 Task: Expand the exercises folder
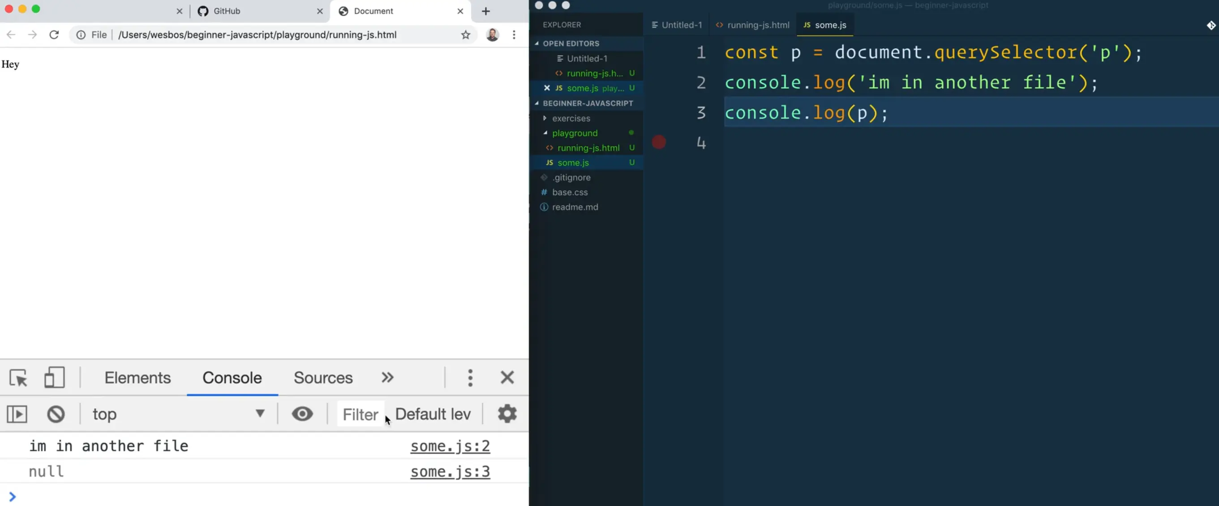[571, 118]
